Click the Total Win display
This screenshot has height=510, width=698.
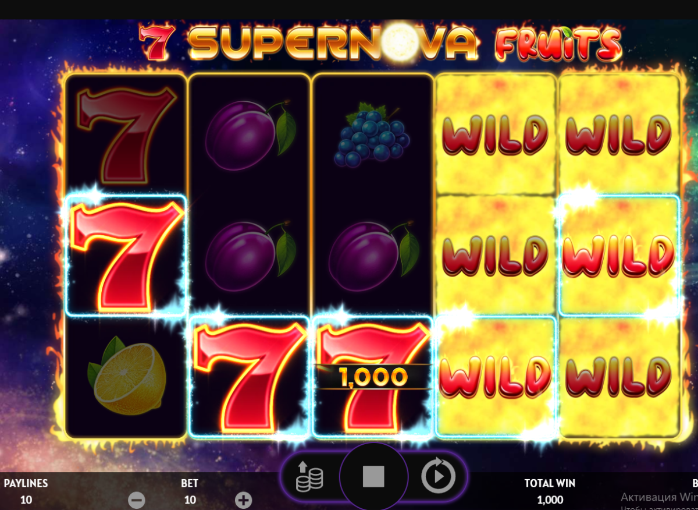pos(550,491)
